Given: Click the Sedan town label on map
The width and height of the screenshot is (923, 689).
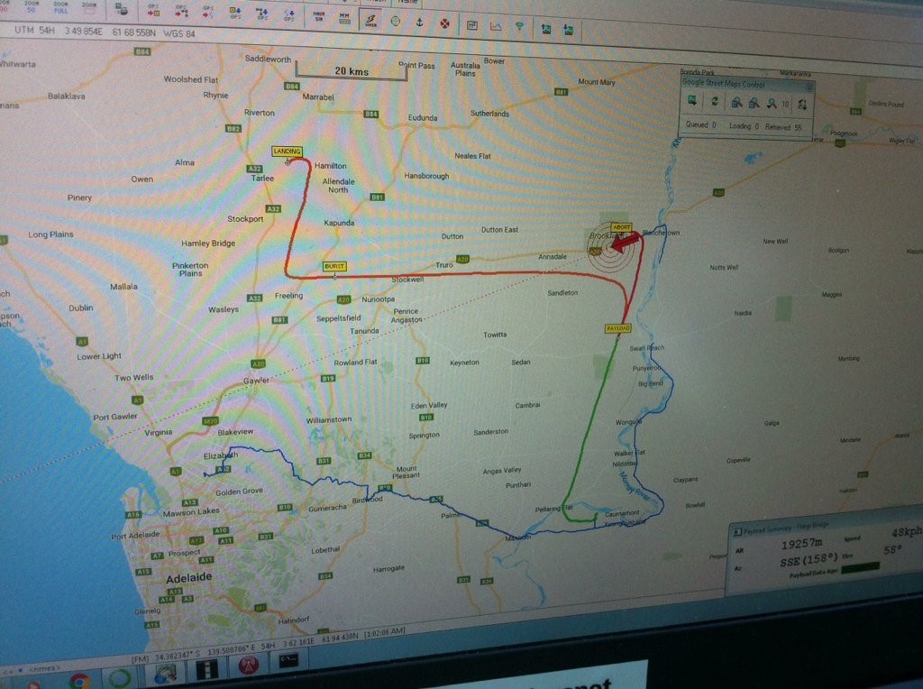Looking at the screenshot, I should 521,363.
